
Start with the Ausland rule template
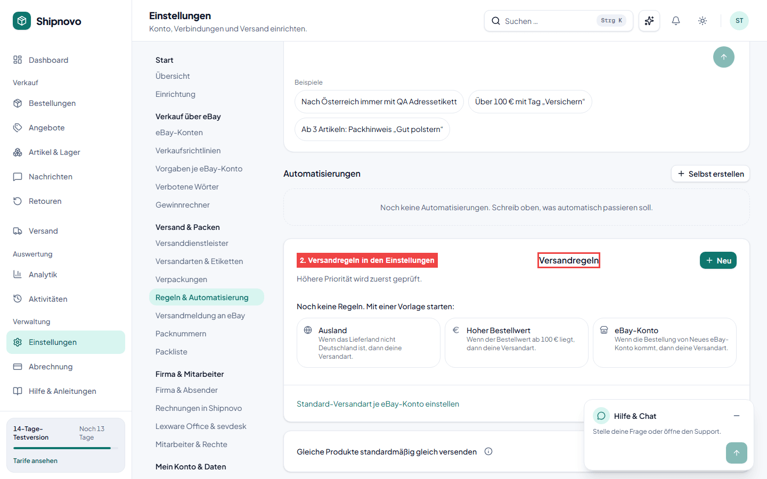click(369, 343)
